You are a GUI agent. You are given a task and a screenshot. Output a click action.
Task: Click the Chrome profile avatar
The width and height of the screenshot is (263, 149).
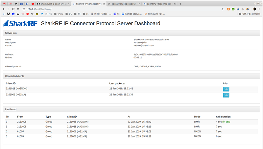coord(254,9)
